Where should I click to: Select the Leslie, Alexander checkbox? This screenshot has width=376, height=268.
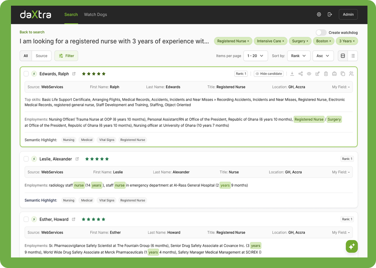tap(26, 159)
